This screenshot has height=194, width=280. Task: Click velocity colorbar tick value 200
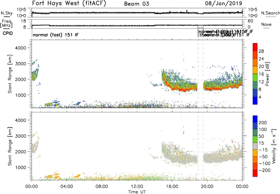pyautogui.click(x=263, y=123)
